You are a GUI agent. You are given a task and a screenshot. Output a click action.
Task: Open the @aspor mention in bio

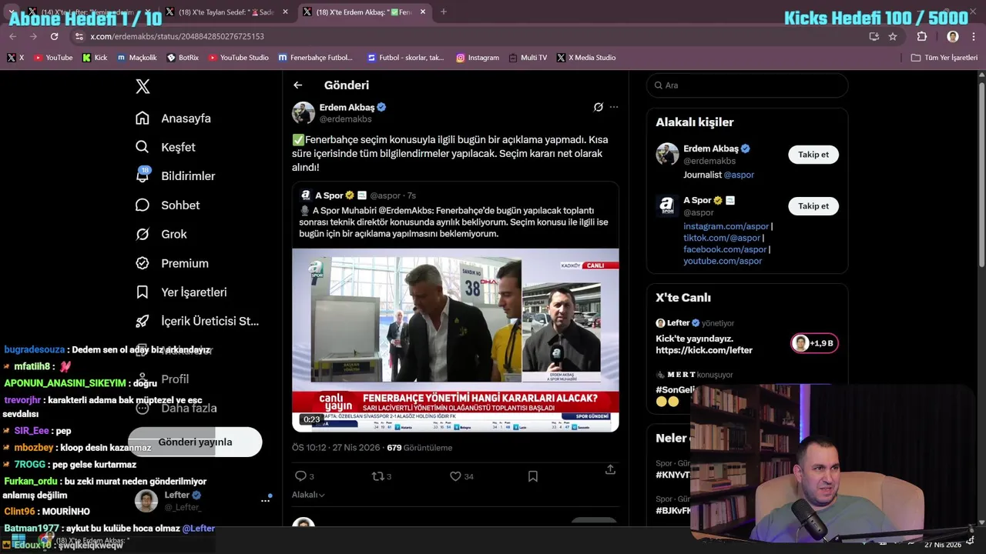(739, 175)
